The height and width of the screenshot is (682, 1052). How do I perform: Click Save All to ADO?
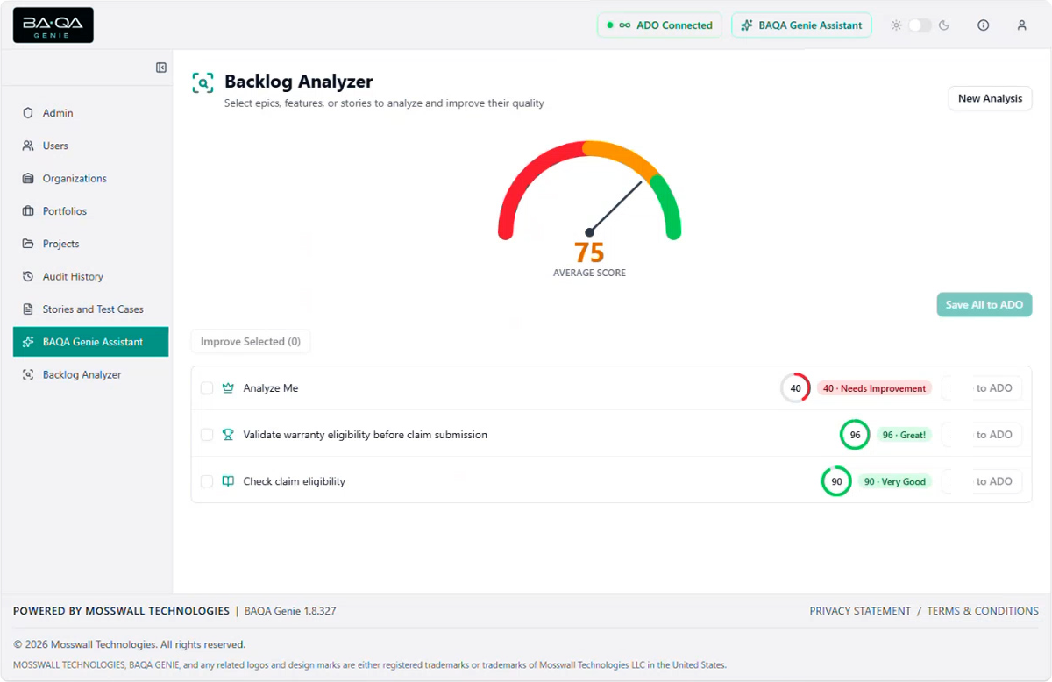(x=984, y=305)
